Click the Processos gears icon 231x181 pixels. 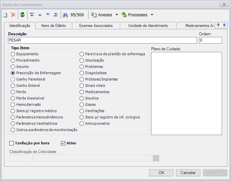click(x=124, y=15)
